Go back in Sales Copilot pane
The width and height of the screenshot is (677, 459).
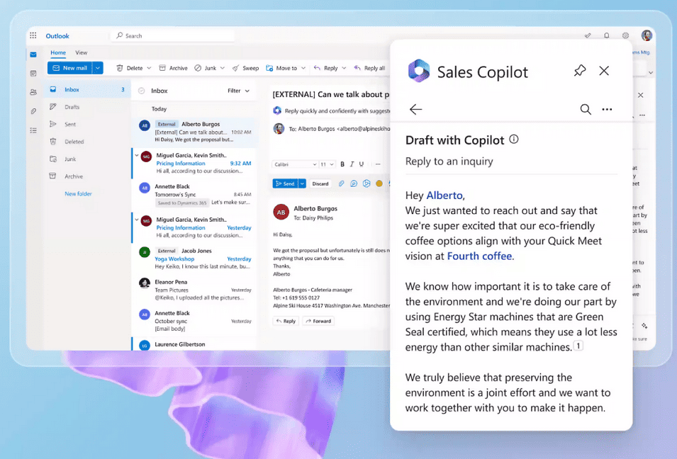click(415, 109)
